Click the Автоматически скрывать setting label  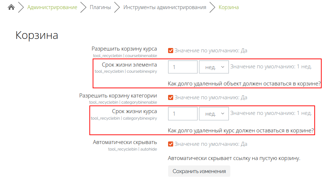(x=125, y=142)
